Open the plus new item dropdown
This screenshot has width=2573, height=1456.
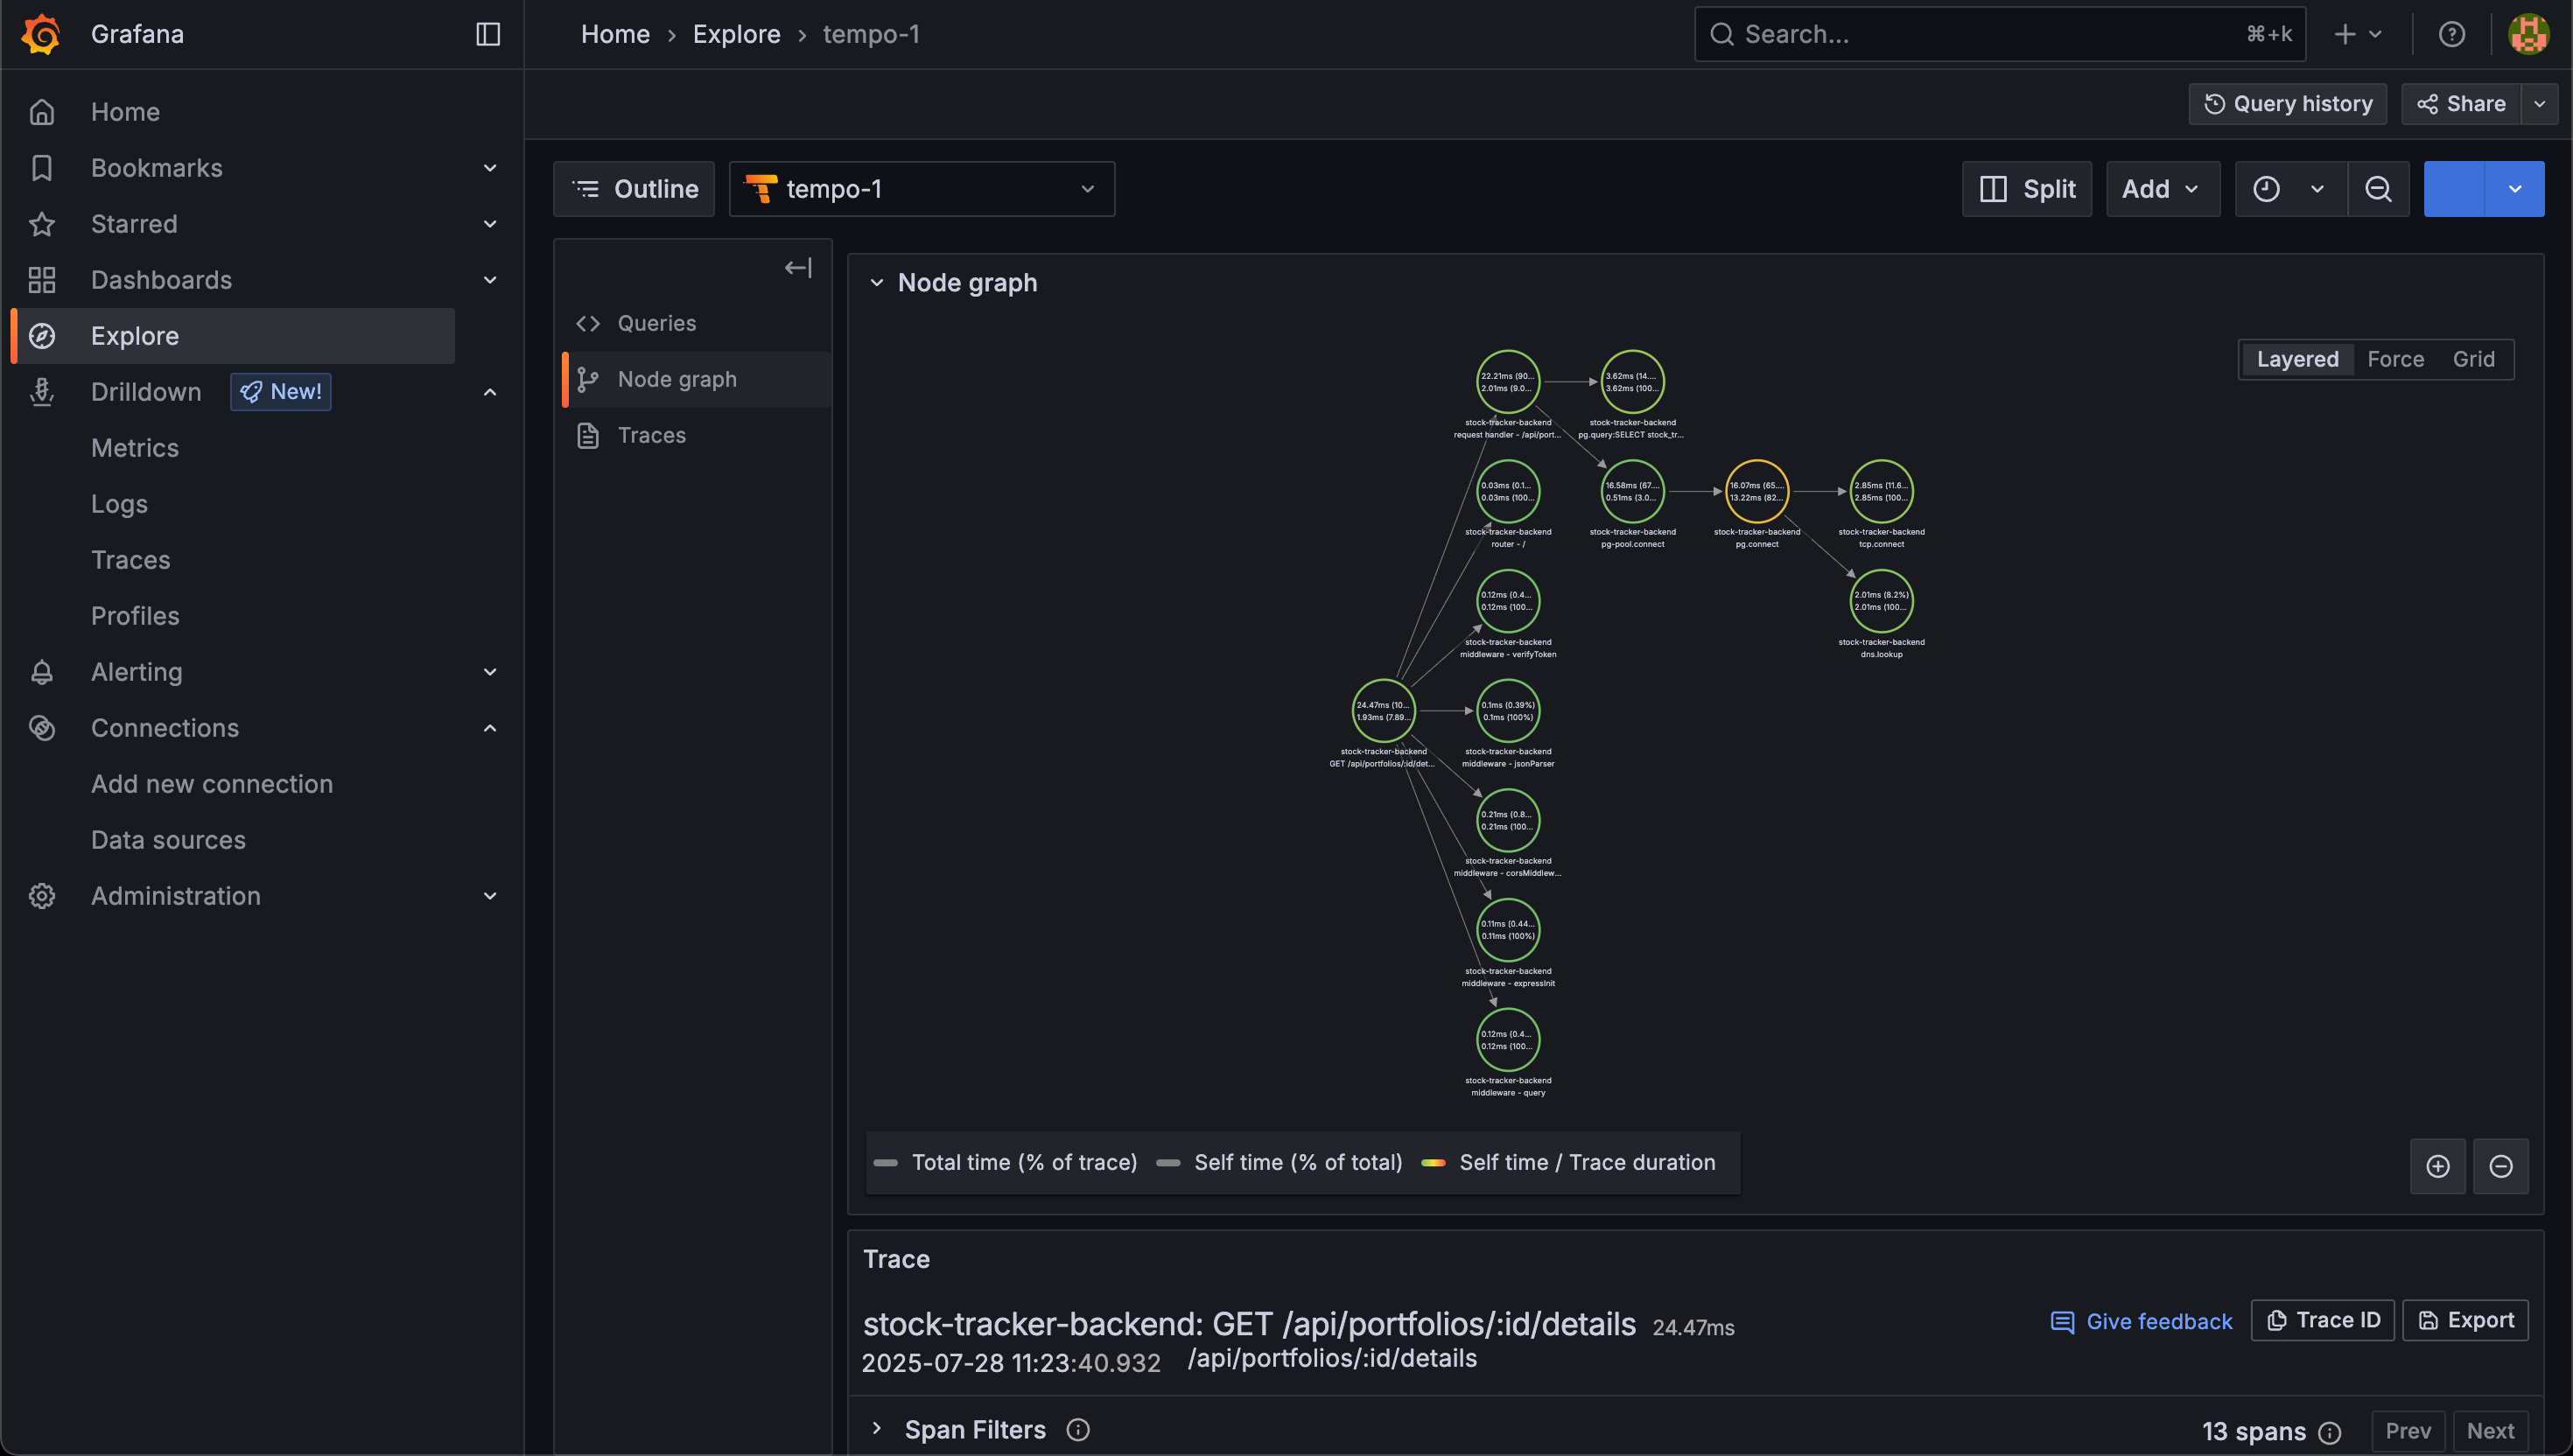2357,34
